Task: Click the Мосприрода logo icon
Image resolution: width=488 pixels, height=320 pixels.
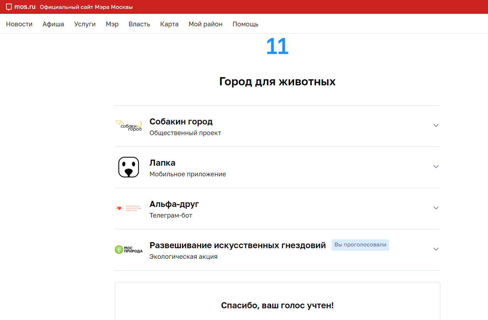Action: click(x=129, y=250)
